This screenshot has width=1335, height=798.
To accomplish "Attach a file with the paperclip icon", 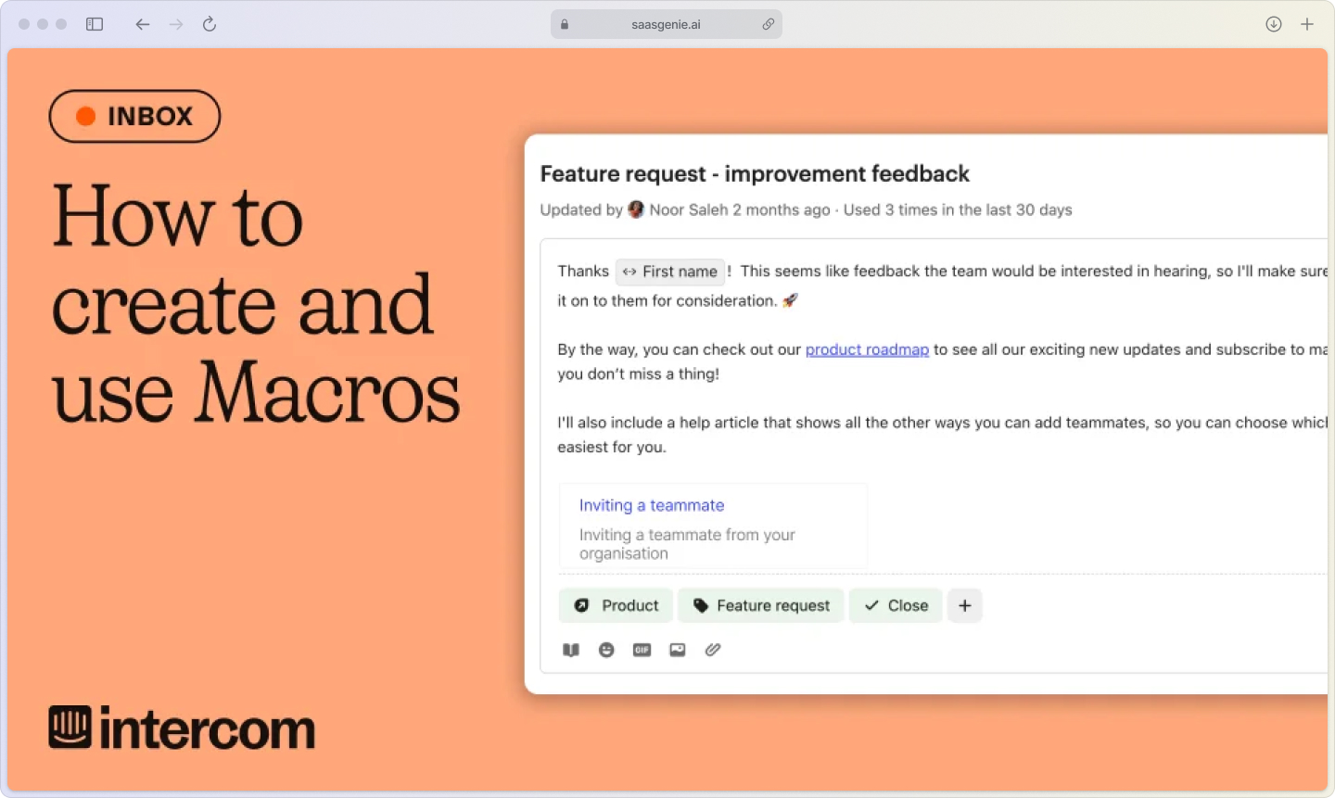I will point(713,650).
